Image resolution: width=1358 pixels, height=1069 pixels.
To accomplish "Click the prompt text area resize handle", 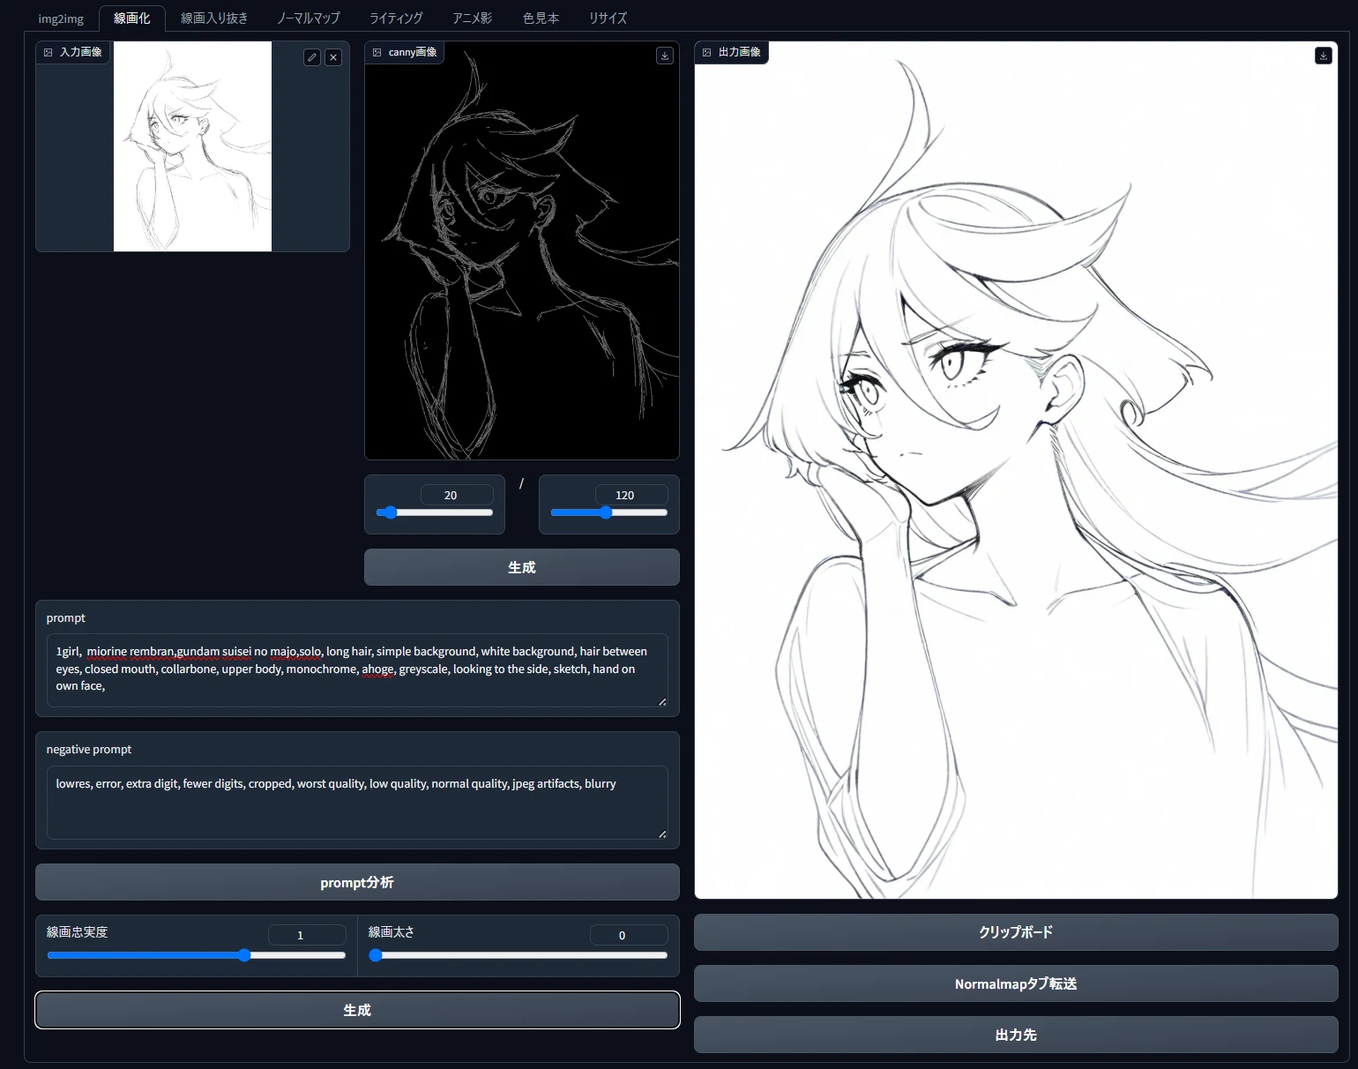I will [x=662, y=701].
